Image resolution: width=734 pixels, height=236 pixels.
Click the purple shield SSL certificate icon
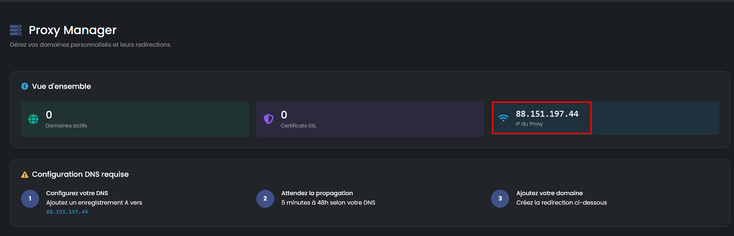(x=268, y=119)
